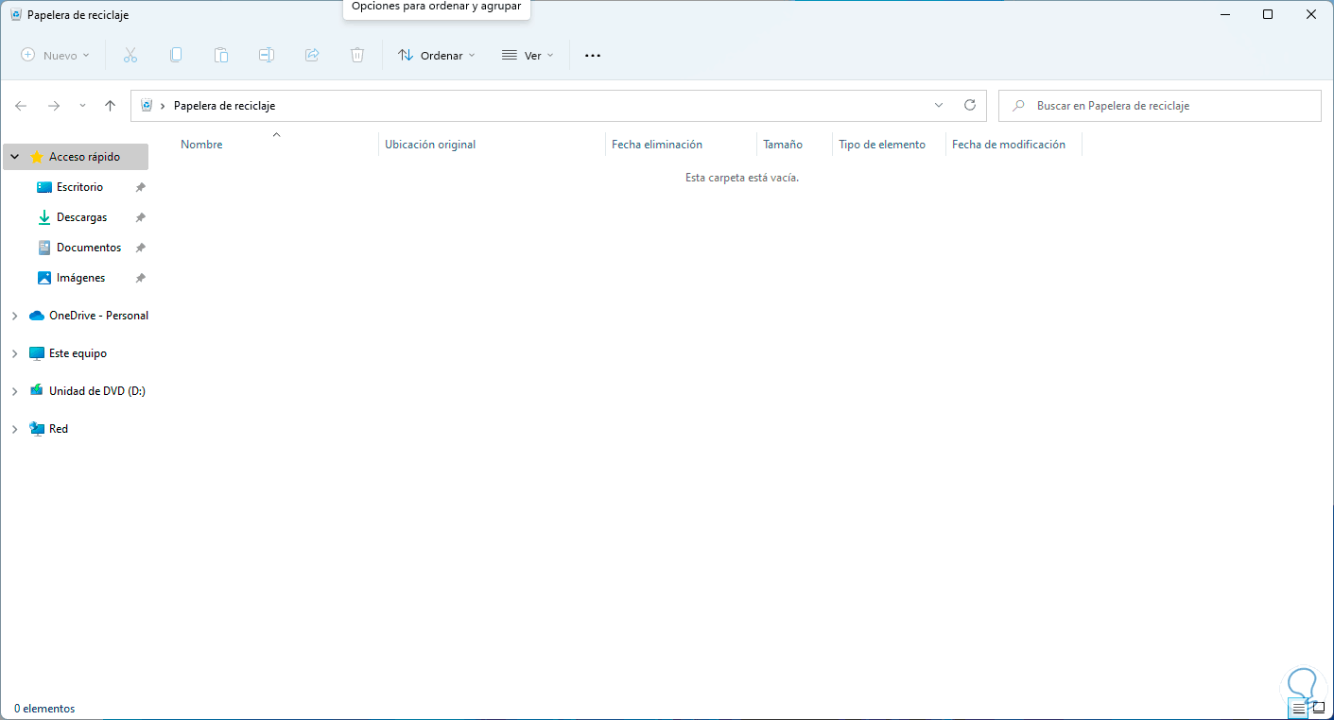Switch to large icons view in status bar
This screenshot has width=1334, height=720.
tap(1319, 708)
